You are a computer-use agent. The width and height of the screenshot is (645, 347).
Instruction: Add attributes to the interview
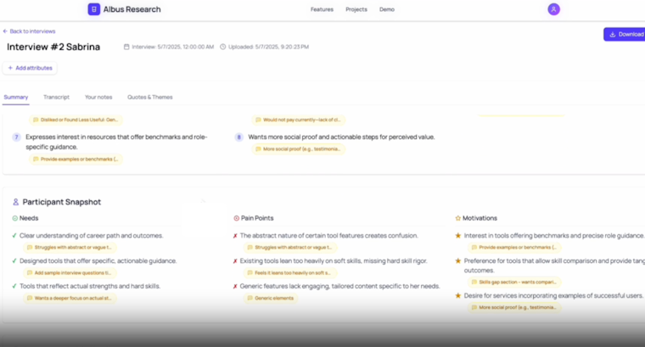pos(30,68)
